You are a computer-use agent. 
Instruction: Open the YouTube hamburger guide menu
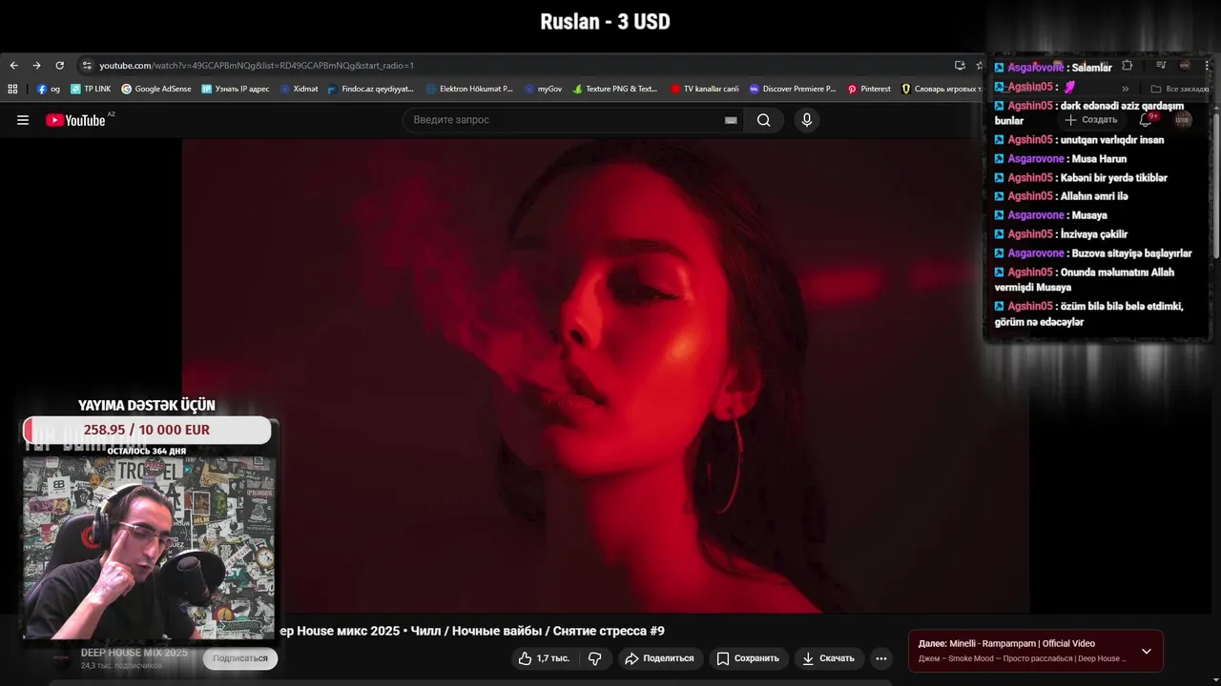click(23, 120)
